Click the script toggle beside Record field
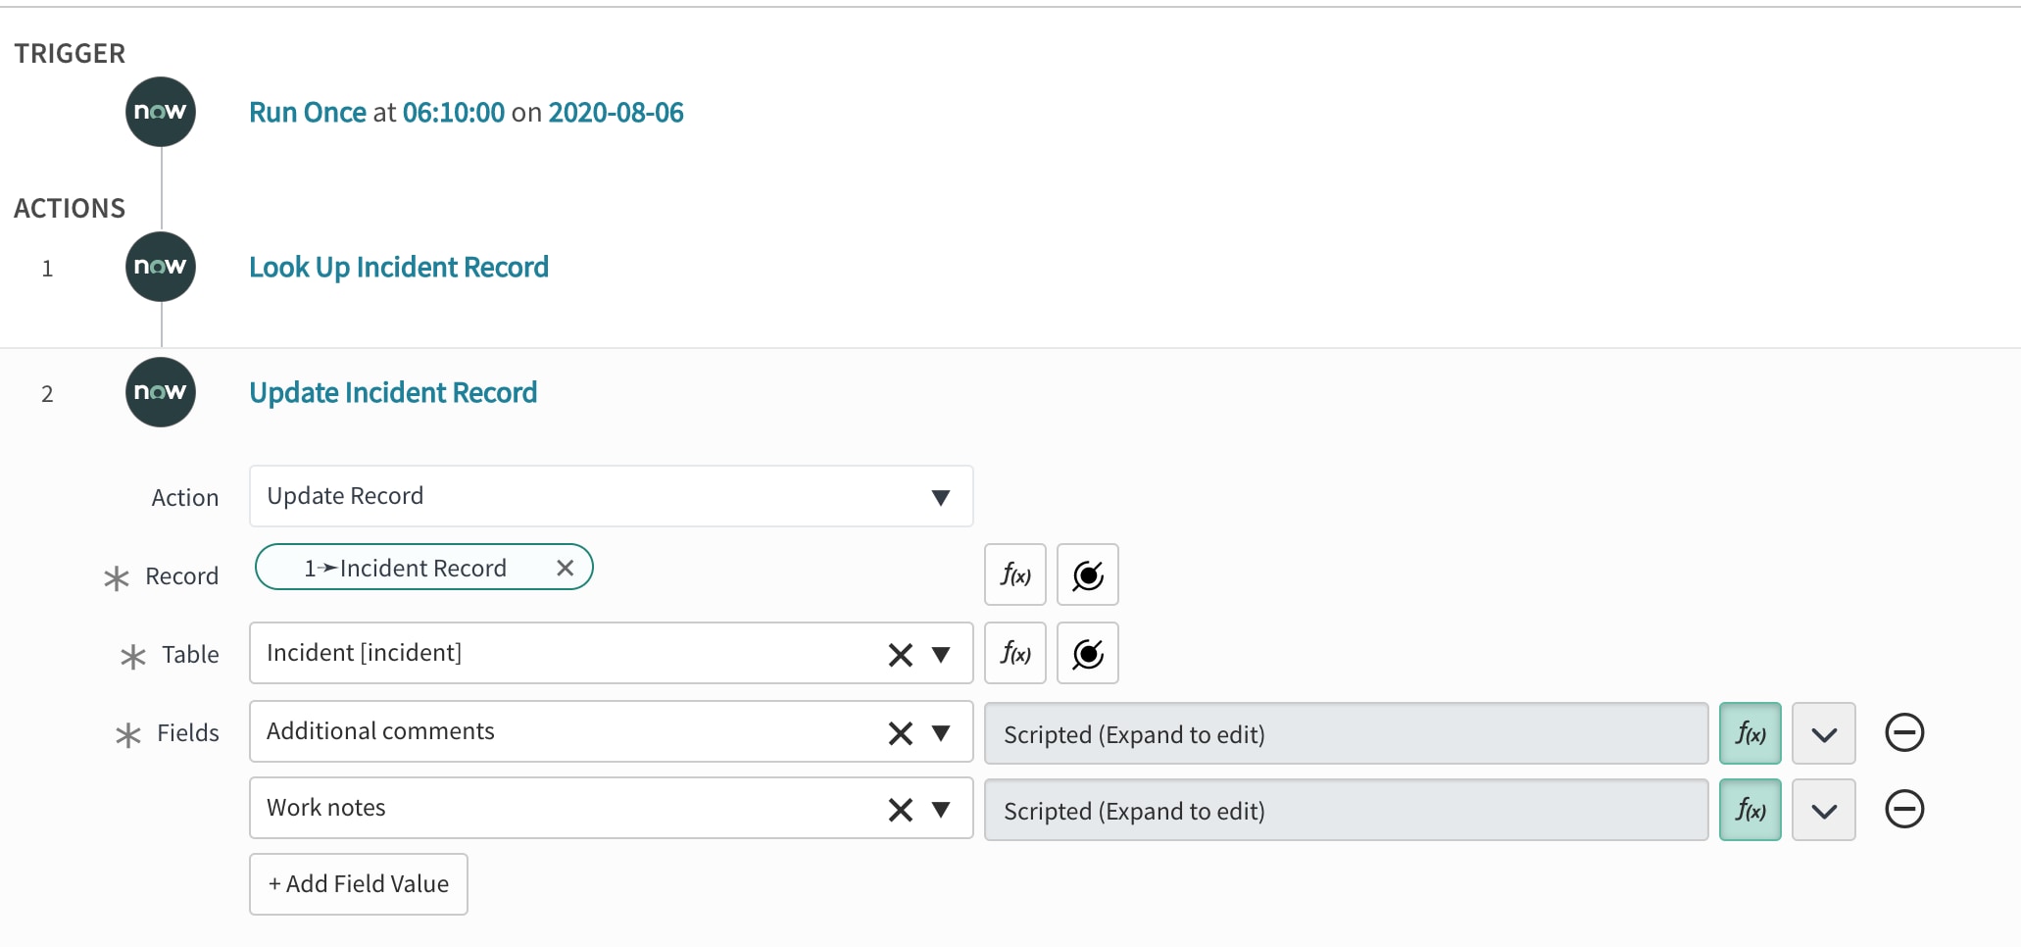2021x947 pixels. (x=1014, y=575)
